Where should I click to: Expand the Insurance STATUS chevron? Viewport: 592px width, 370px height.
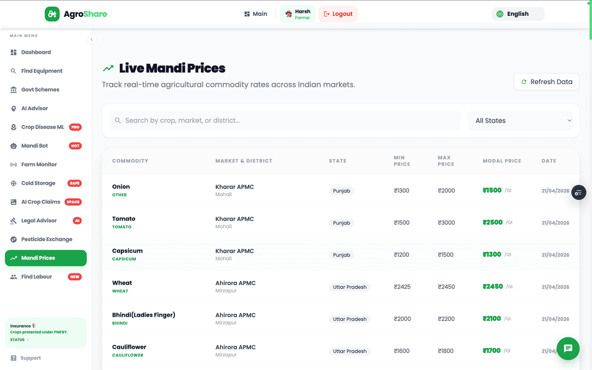pos(28,340)
